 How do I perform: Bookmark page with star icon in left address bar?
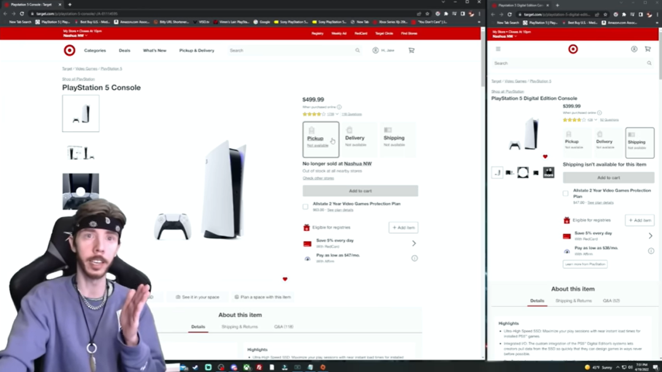[x=427, y=13]
